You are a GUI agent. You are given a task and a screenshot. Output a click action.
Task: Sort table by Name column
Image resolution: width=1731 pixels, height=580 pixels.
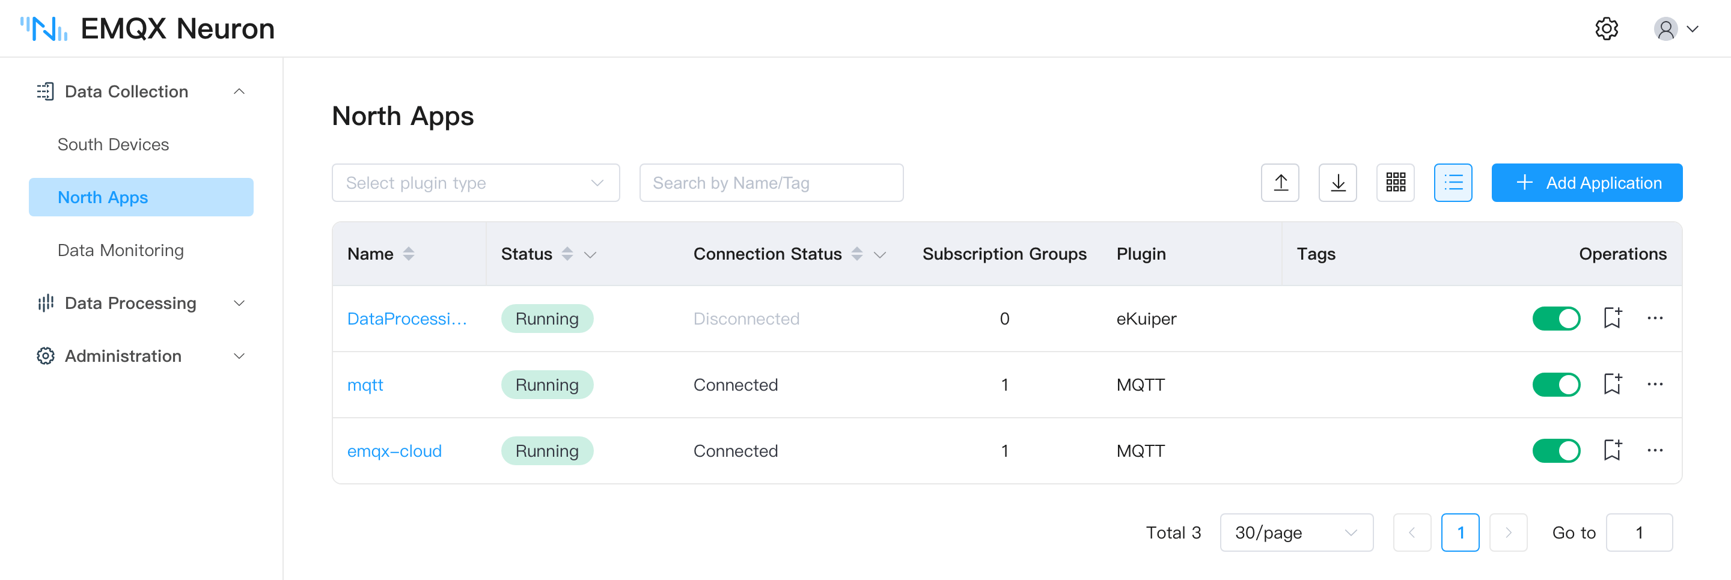click(409, 254)
